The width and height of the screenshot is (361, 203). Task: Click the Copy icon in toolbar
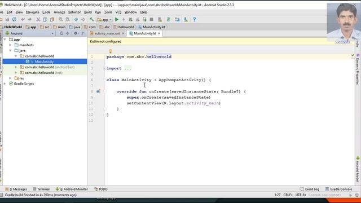point(45,20)
